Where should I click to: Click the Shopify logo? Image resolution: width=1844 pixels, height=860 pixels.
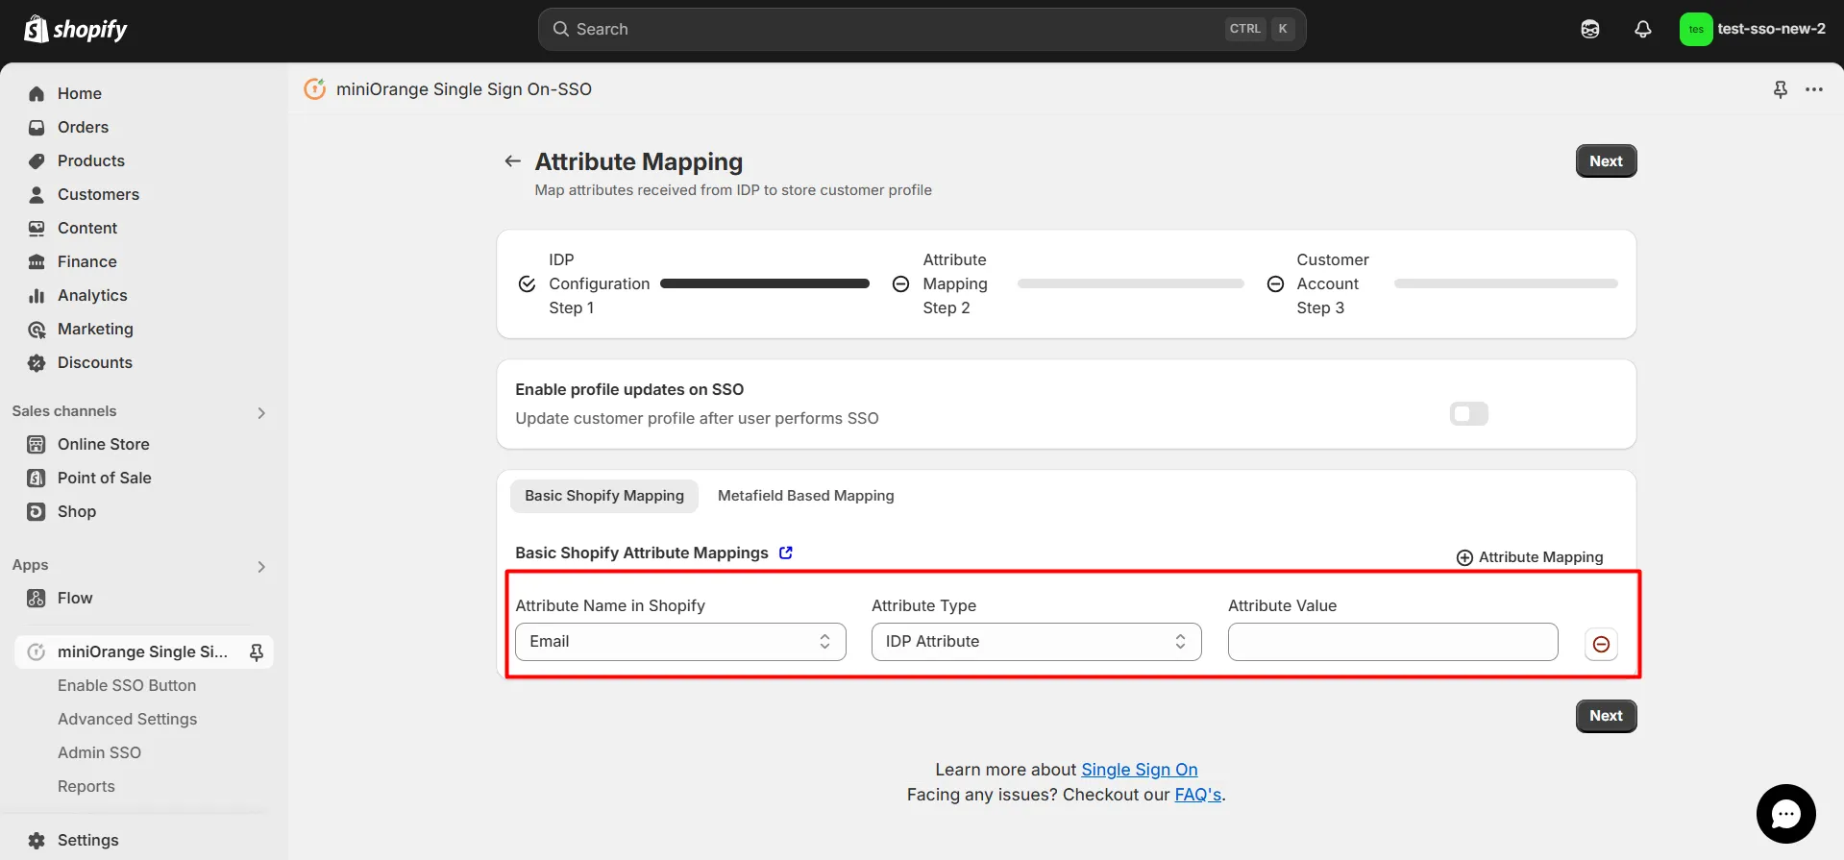[x=75, y=29]
